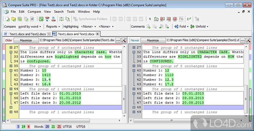Image resolution: width=254 pixels, height=131 pixels.
Task: Click the Older pane horizontal scrollbar thumb
Action: pos(50,121)
